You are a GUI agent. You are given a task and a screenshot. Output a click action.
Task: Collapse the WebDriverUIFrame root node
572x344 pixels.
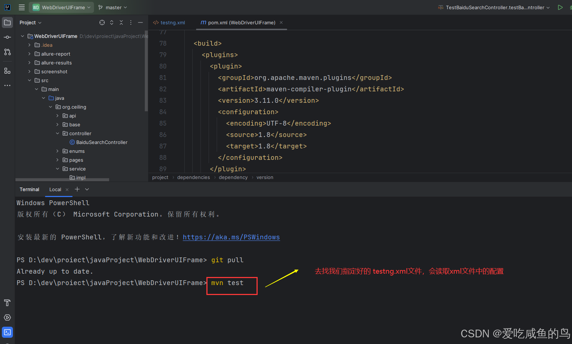tap(22, 36)
